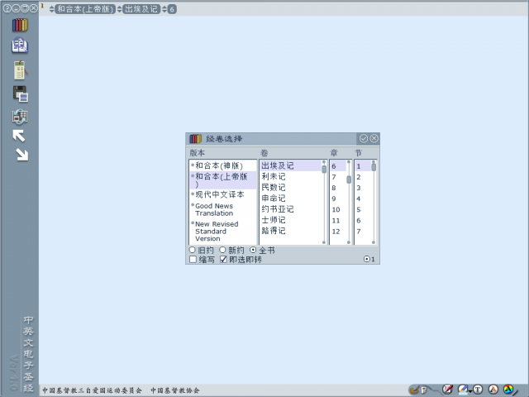Click the verse list scrollbar thumb
529x397 pixels.
click(374, 167)
